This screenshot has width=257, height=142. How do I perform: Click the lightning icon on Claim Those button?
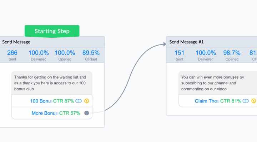tap(254, 101)
